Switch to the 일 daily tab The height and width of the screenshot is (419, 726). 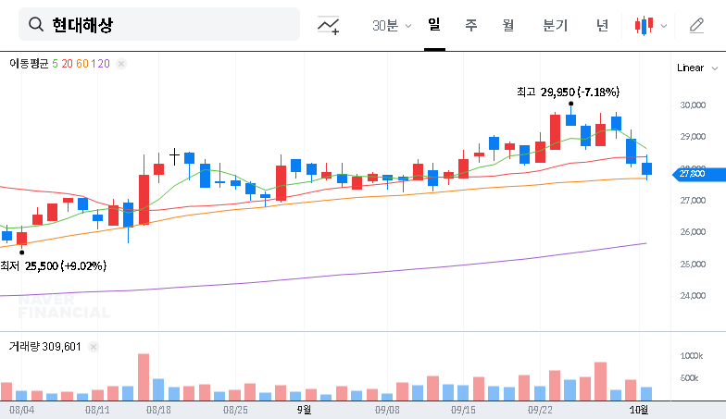(433, 25)
